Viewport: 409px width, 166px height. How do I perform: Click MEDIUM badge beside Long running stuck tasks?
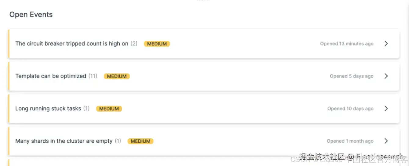point(109,109)
